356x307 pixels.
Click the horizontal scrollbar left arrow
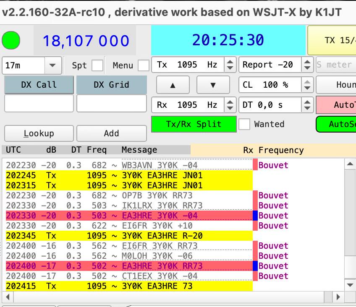coord(8,297)
